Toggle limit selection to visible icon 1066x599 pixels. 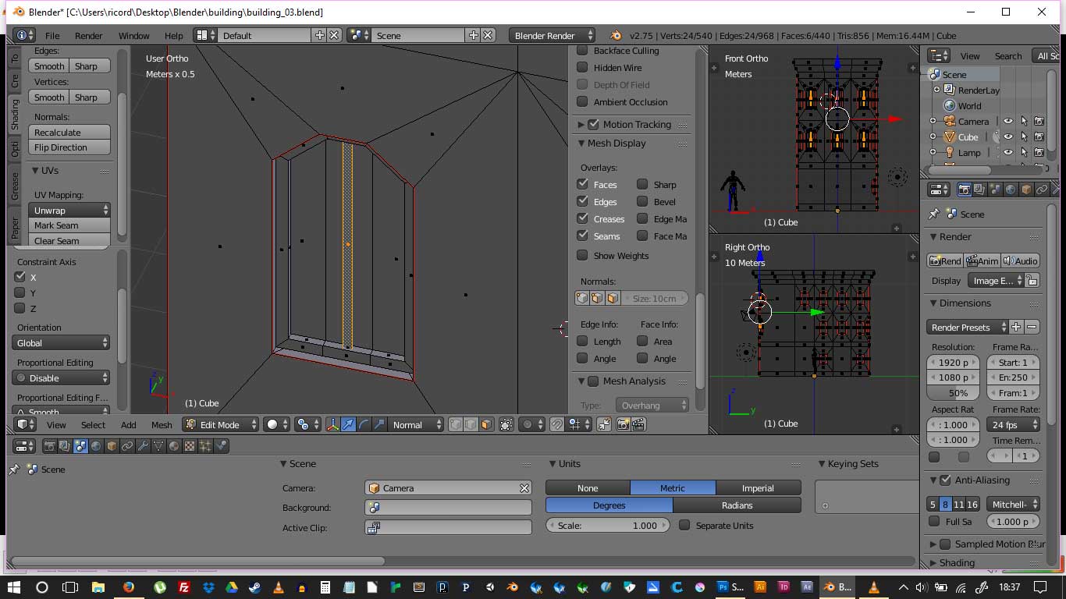tap(506, 425)
